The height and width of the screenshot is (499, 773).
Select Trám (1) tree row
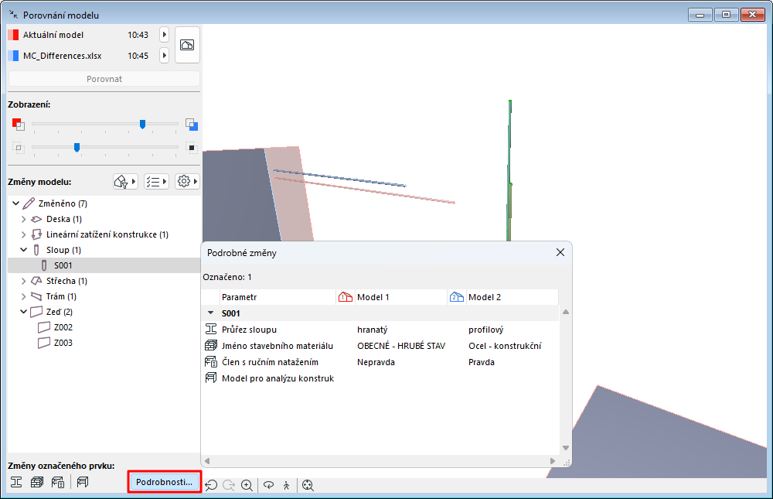tap(104, 296)
